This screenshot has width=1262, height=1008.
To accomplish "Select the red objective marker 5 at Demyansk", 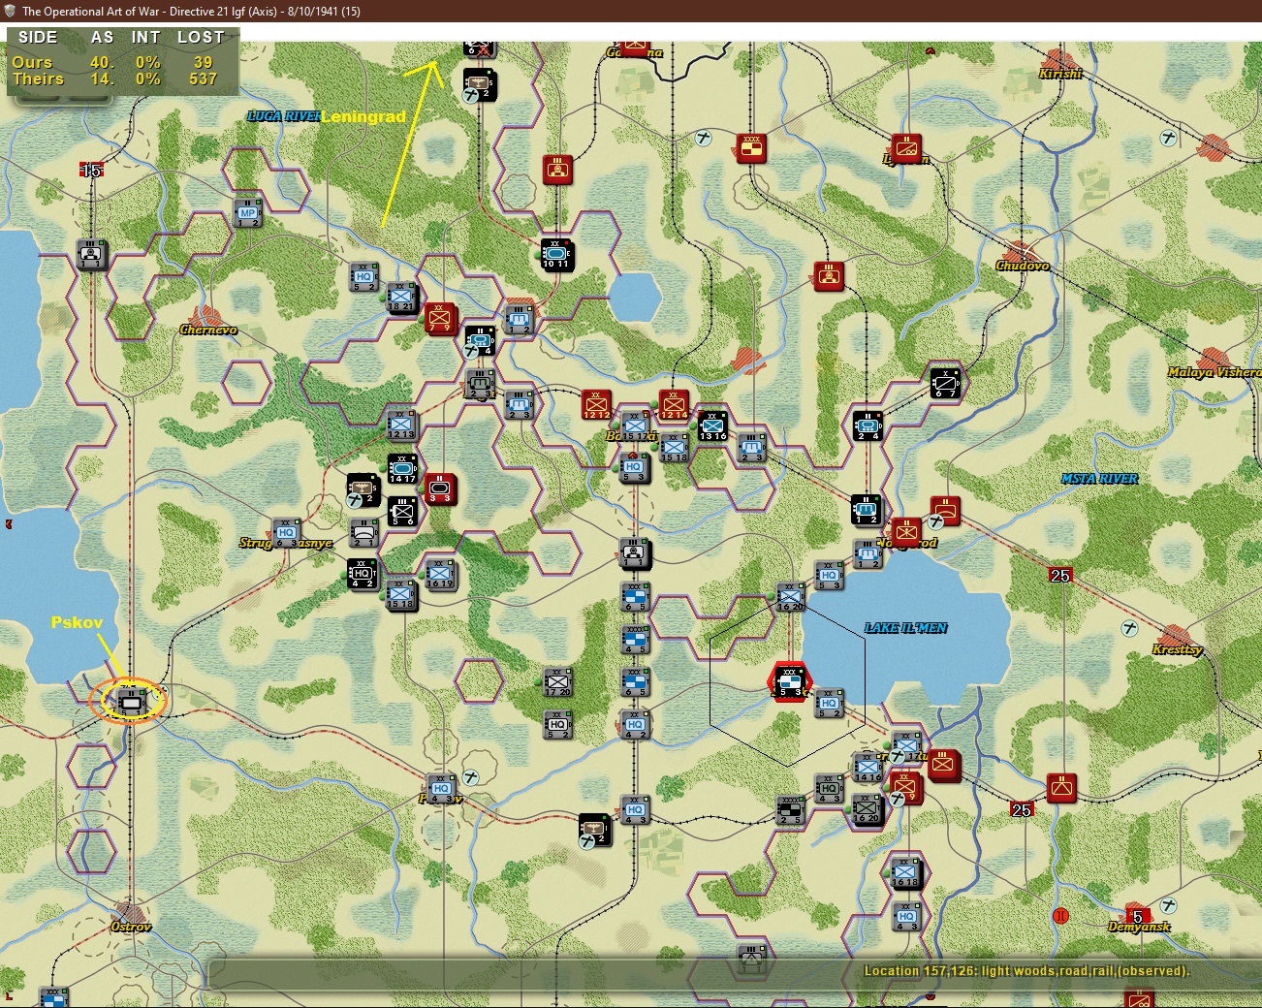I will tap(1138, 916).
